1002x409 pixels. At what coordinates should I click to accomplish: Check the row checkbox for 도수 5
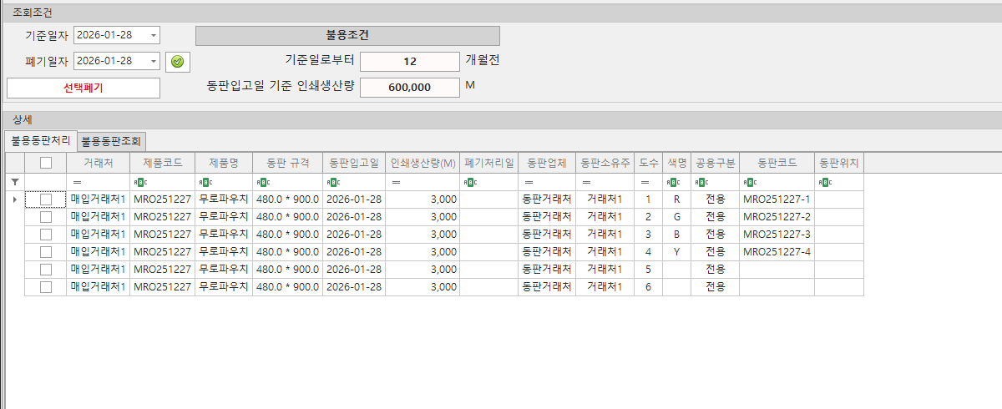(46, 270)
